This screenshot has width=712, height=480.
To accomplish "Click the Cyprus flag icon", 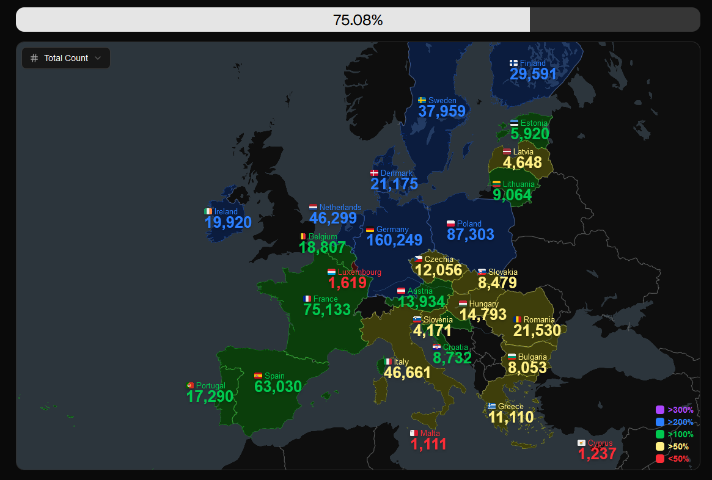I will tap(581, 443).
